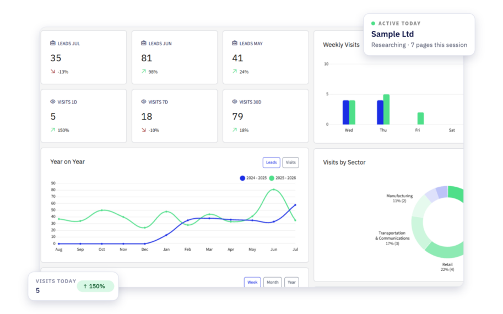Screen dimensions: 503x314
Task: Toggle the 2024 - 2025 legend series
Action: tap(253, 178)
